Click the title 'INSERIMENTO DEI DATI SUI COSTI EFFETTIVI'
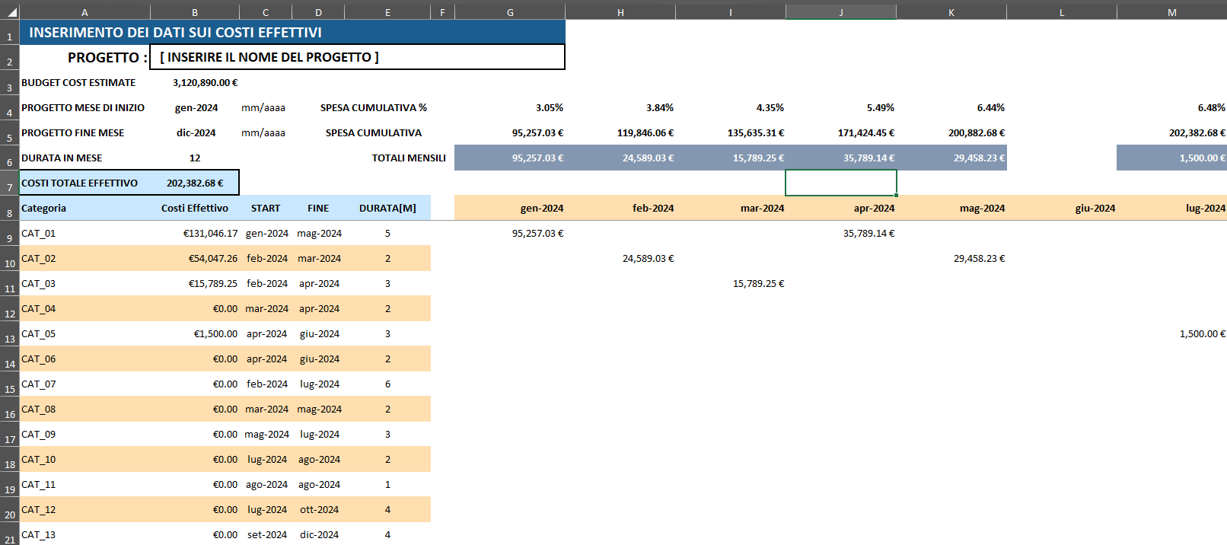This screenshot has height=545, width=1227. 175,32
